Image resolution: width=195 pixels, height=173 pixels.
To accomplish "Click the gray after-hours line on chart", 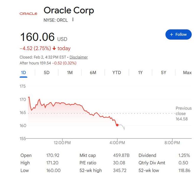I will (122, 126).
